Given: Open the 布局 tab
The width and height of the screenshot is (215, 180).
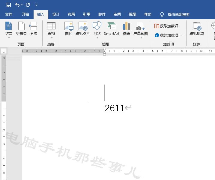Looking at the screenshot, I should click(71, 14).
